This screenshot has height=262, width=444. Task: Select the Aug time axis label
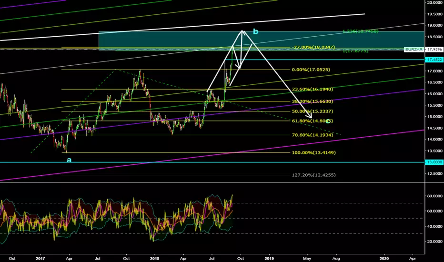336,259
